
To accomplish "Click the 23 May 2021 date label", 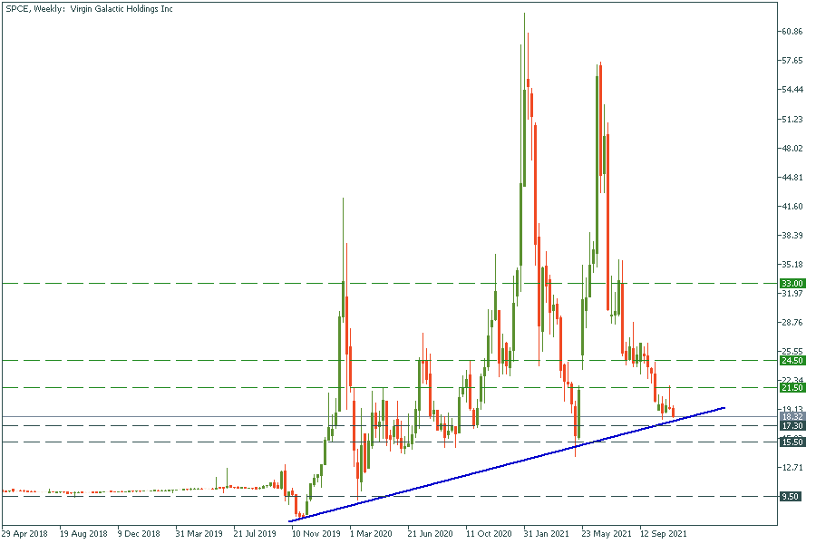I will 605,534.
